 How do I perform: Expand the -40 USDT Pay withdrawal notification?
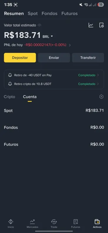tap(54, 75)
